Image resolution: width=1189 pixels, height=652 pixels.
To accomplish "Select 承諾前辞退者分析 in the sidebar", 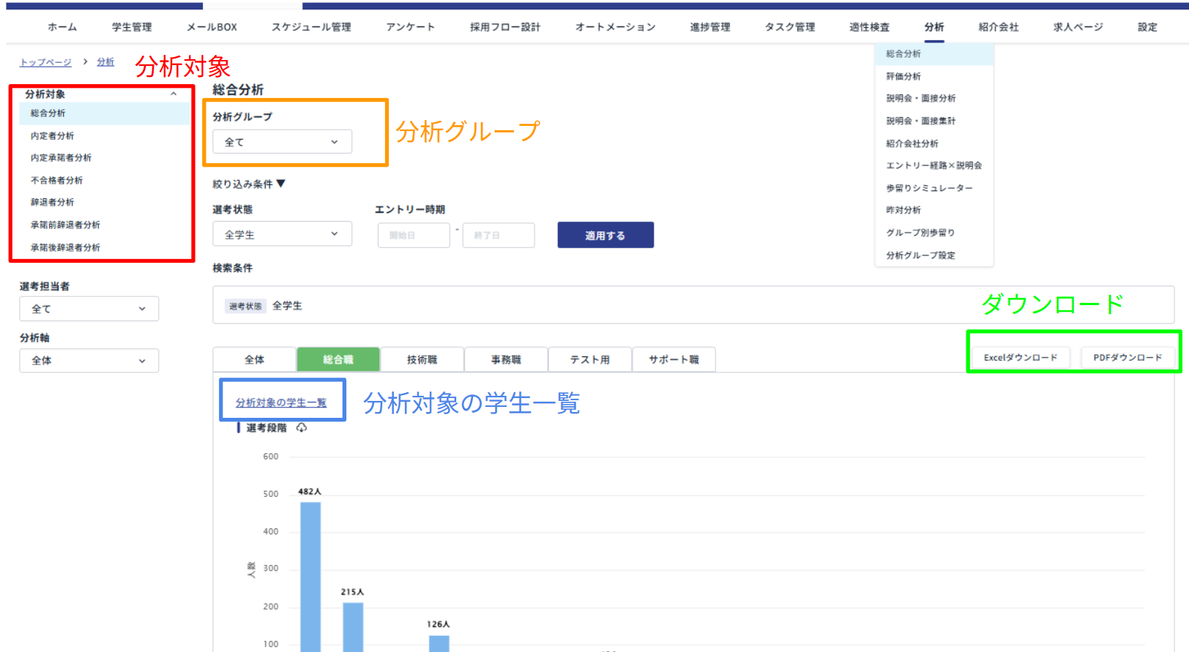I will tap(105, 225).
